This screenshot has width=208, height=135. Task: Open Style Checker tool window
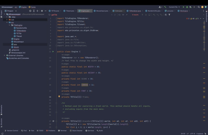click(76, 131)
